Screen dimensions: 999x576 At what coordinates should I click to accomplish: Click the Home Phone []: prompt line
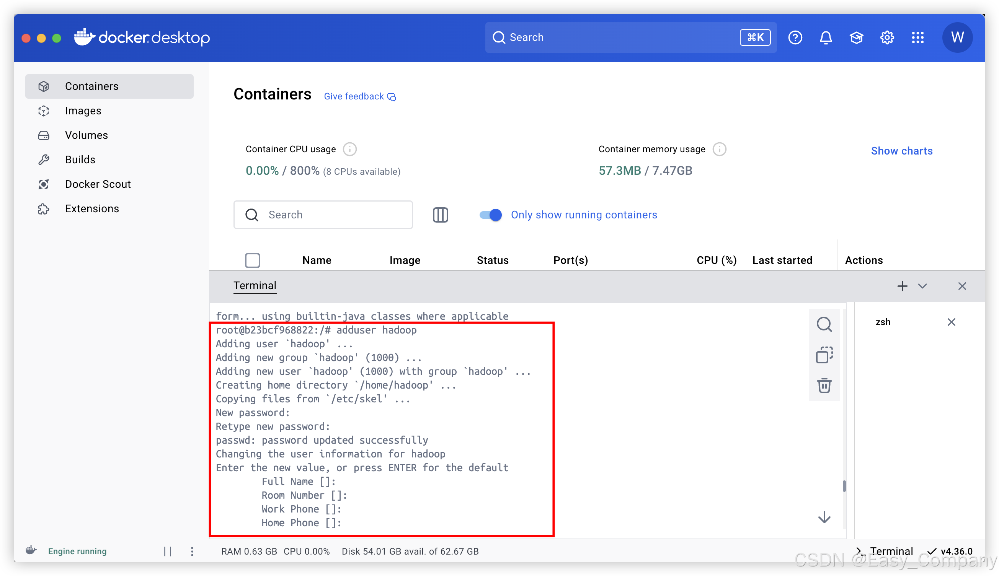[x=301, y=523]
